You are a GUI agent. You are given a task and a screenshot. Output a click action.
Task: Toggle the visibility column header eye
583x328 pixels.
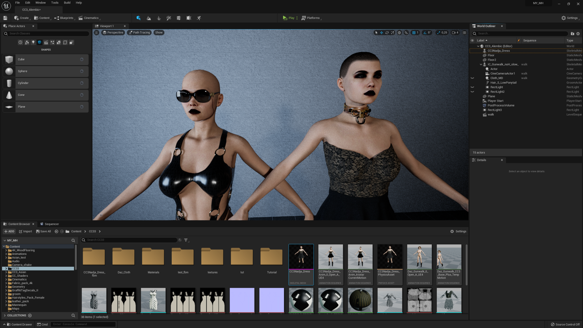[473, 41]
